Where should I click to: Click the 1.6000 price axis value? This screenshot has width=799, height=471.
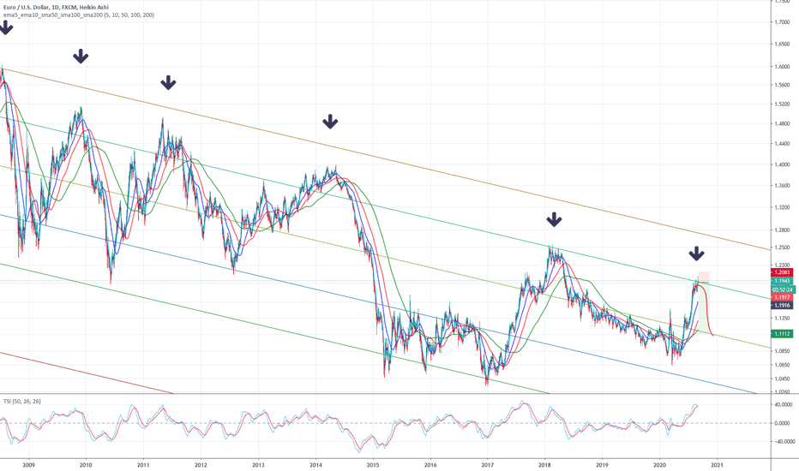point(782,67)
